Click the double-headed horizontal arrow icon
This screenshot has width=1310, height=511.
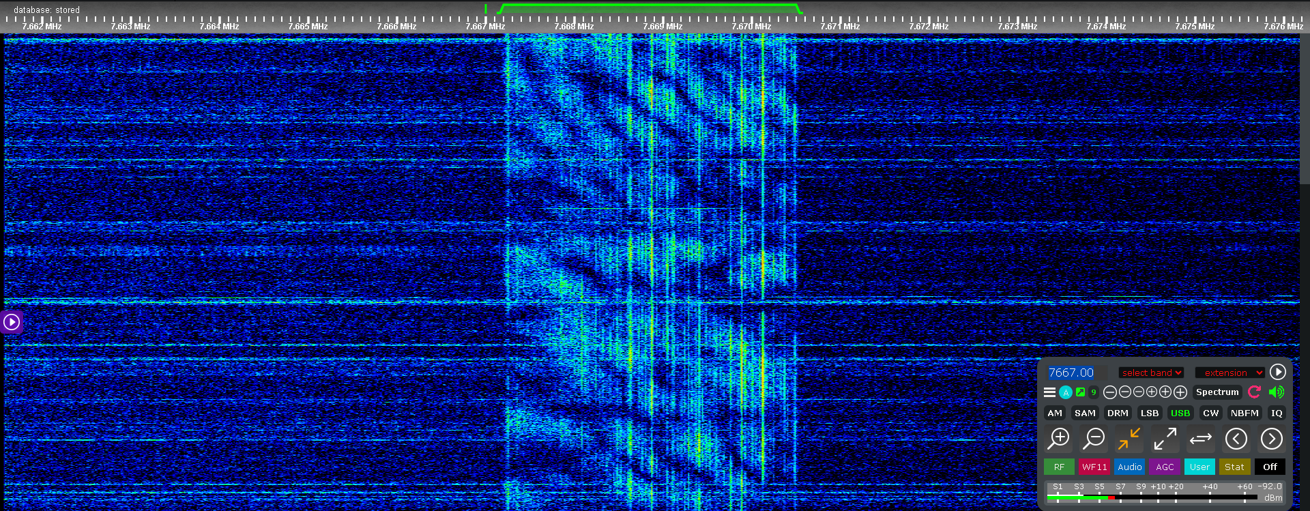point(1201,439)
